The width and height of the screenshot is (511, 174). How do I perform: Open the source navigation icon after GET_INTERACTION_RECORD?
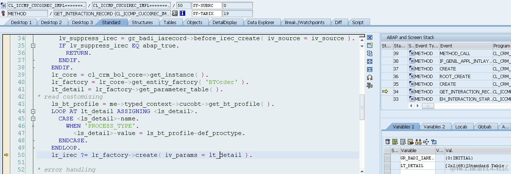(x=175, y=13)
